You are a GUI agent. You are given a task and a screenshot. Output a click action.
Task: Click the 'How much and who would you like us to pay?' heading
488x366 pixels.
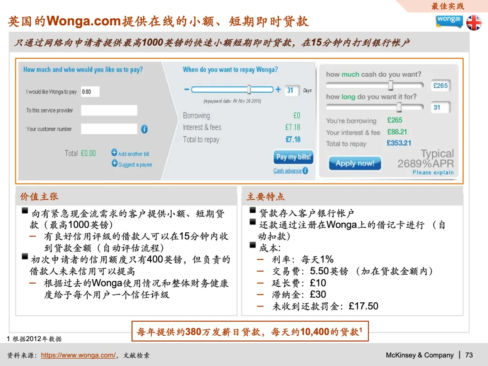[x=83, y=70]
